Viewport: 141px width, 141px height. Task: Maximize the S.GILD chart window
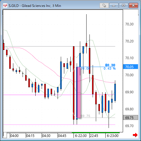[x=124, y=5]
